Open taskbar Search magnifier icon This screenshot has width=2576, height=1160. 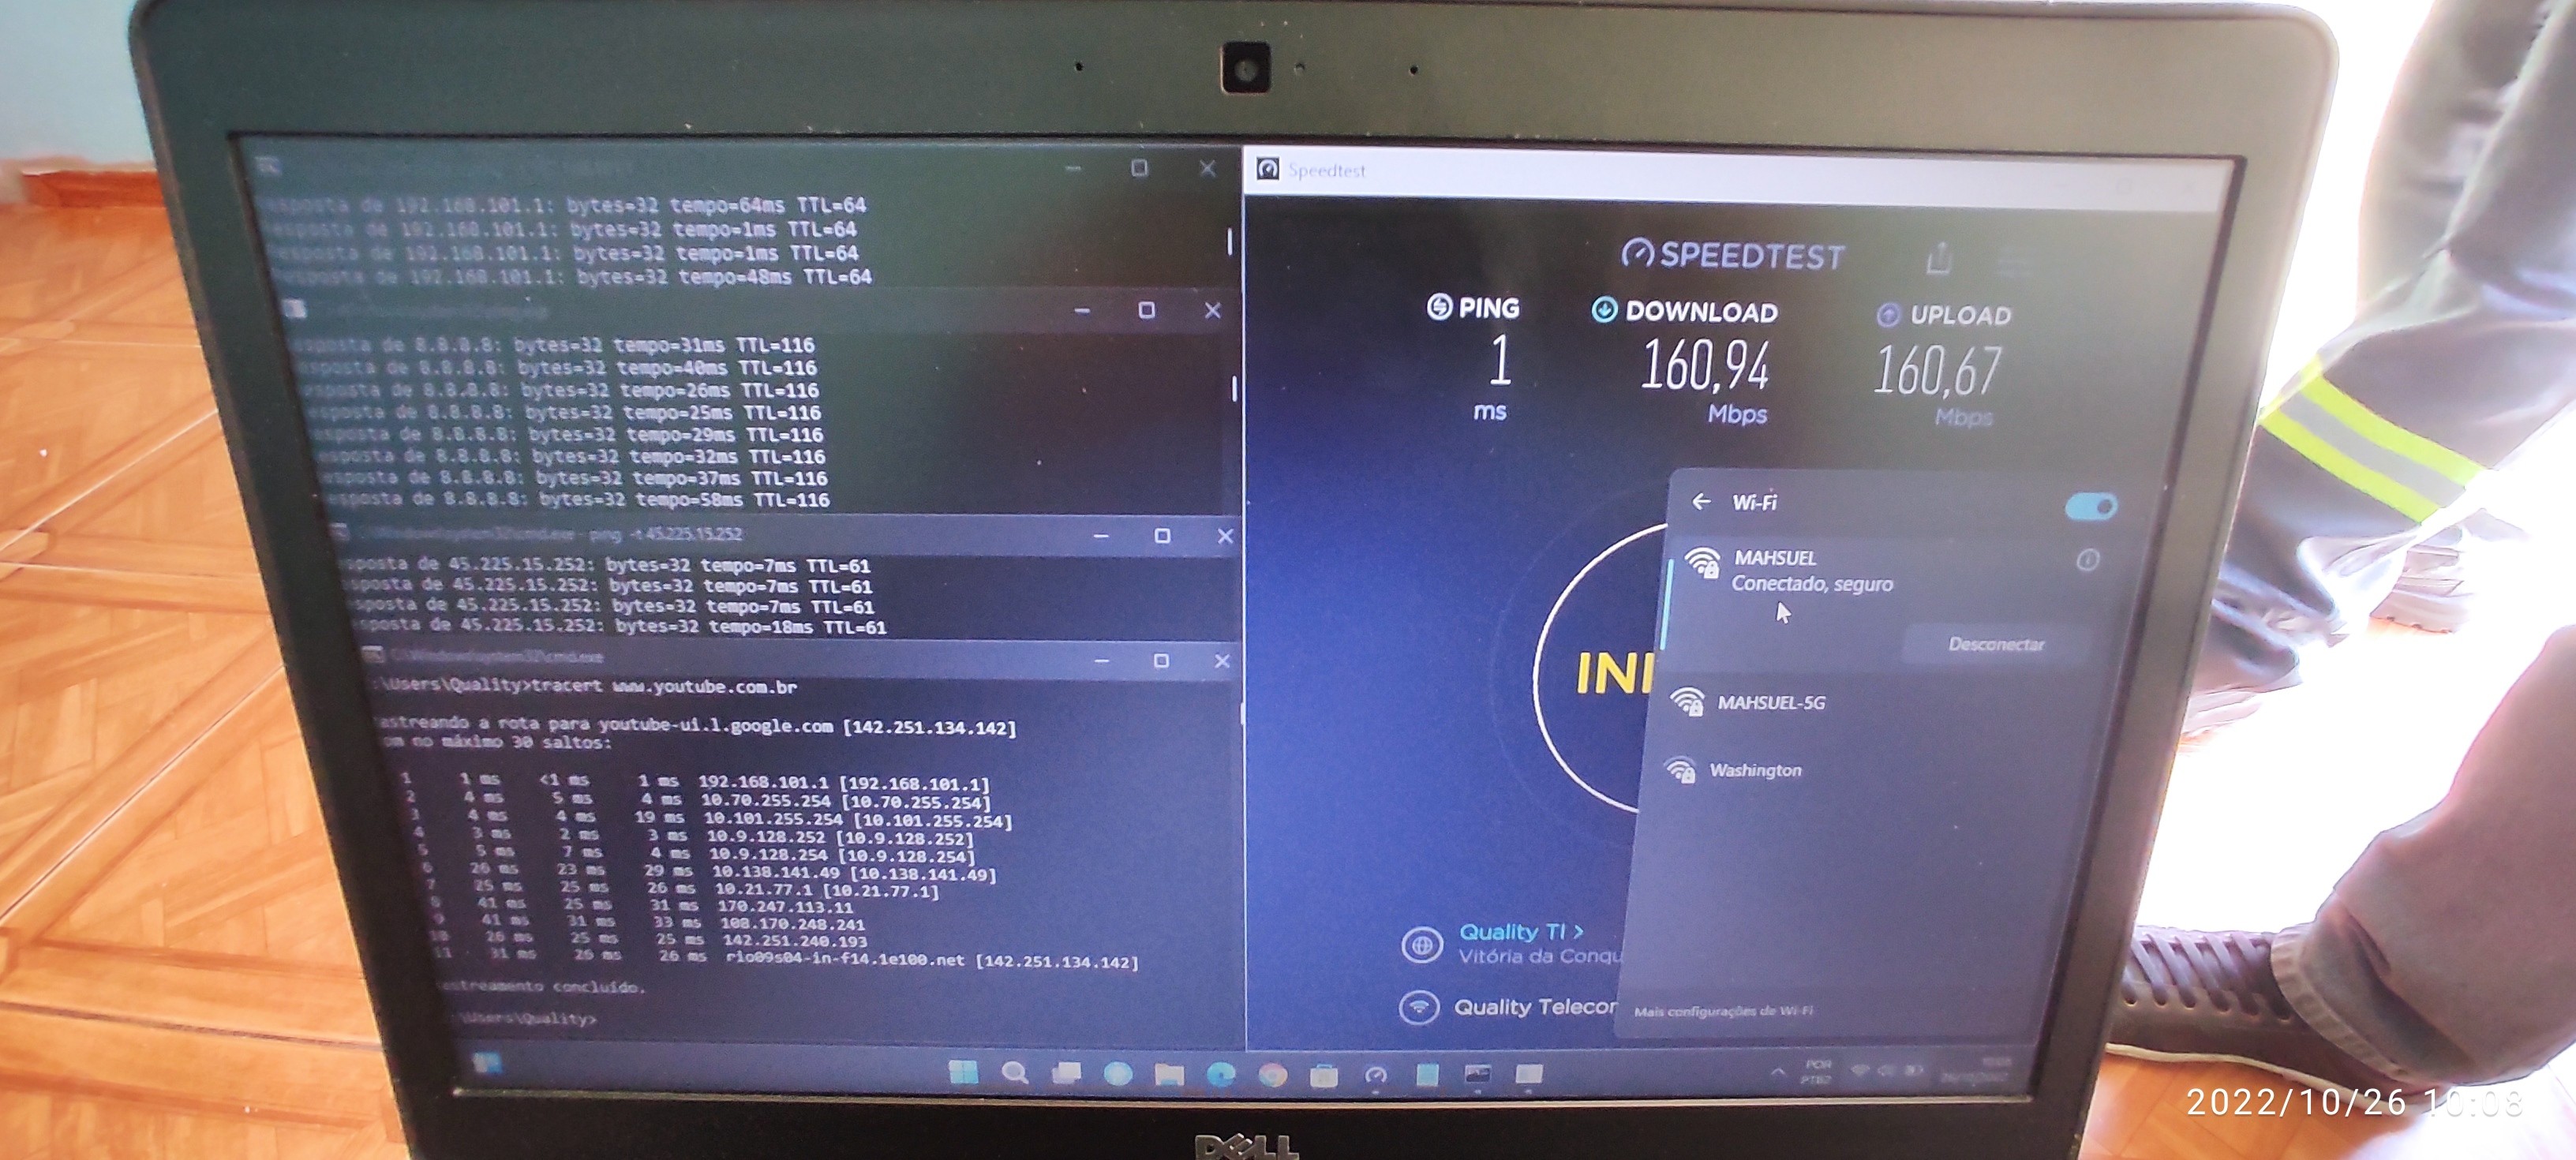click(1015, 1073)
